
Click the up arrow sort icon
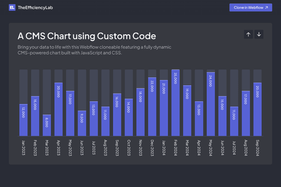[x=248, y=34]
